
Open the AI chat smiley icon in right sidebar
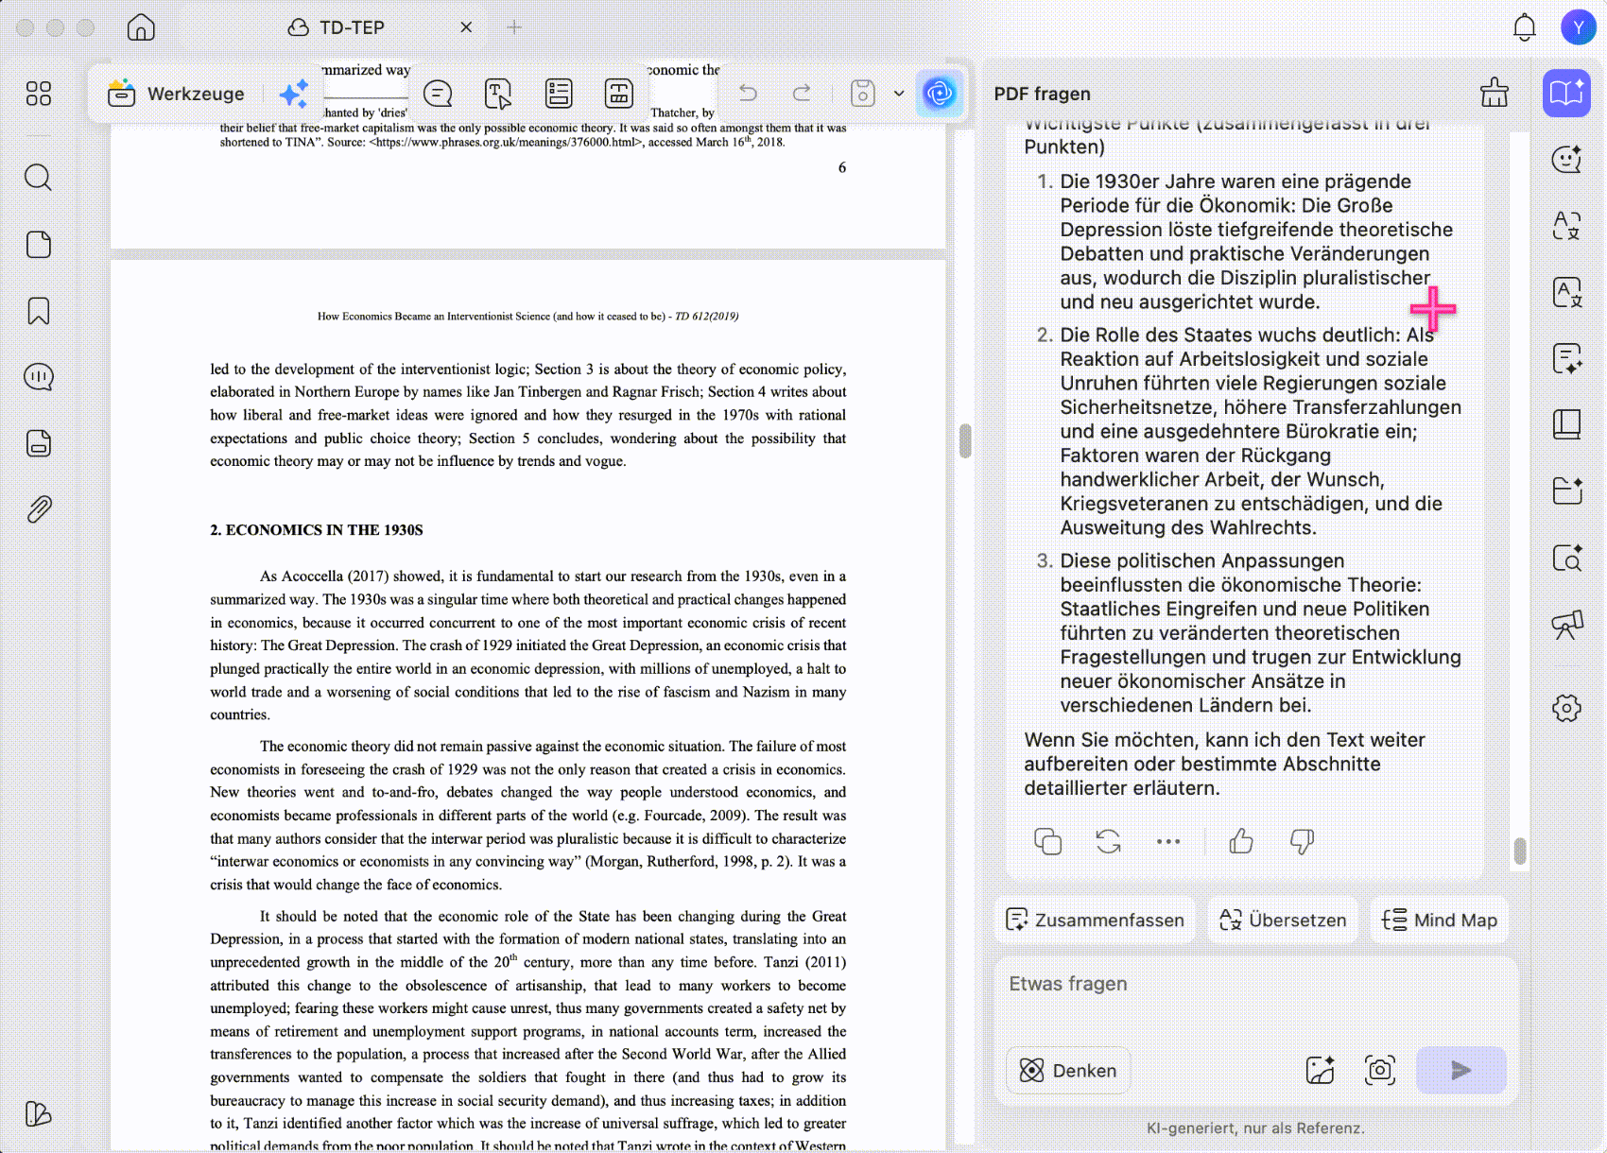click(1566, 160)
